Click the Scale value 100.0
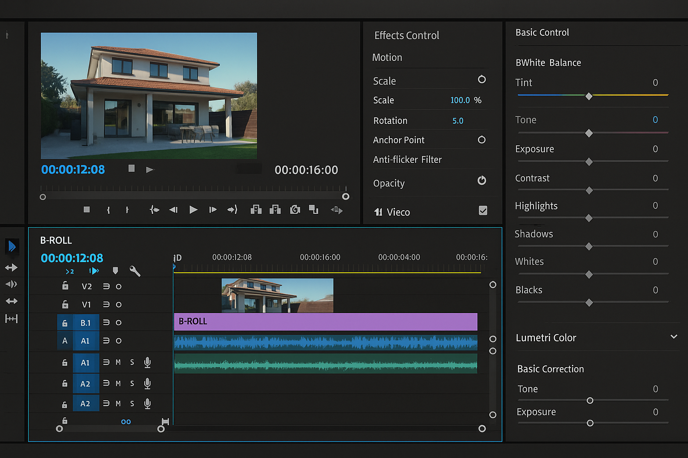688x458 pixels. (460, 100)
